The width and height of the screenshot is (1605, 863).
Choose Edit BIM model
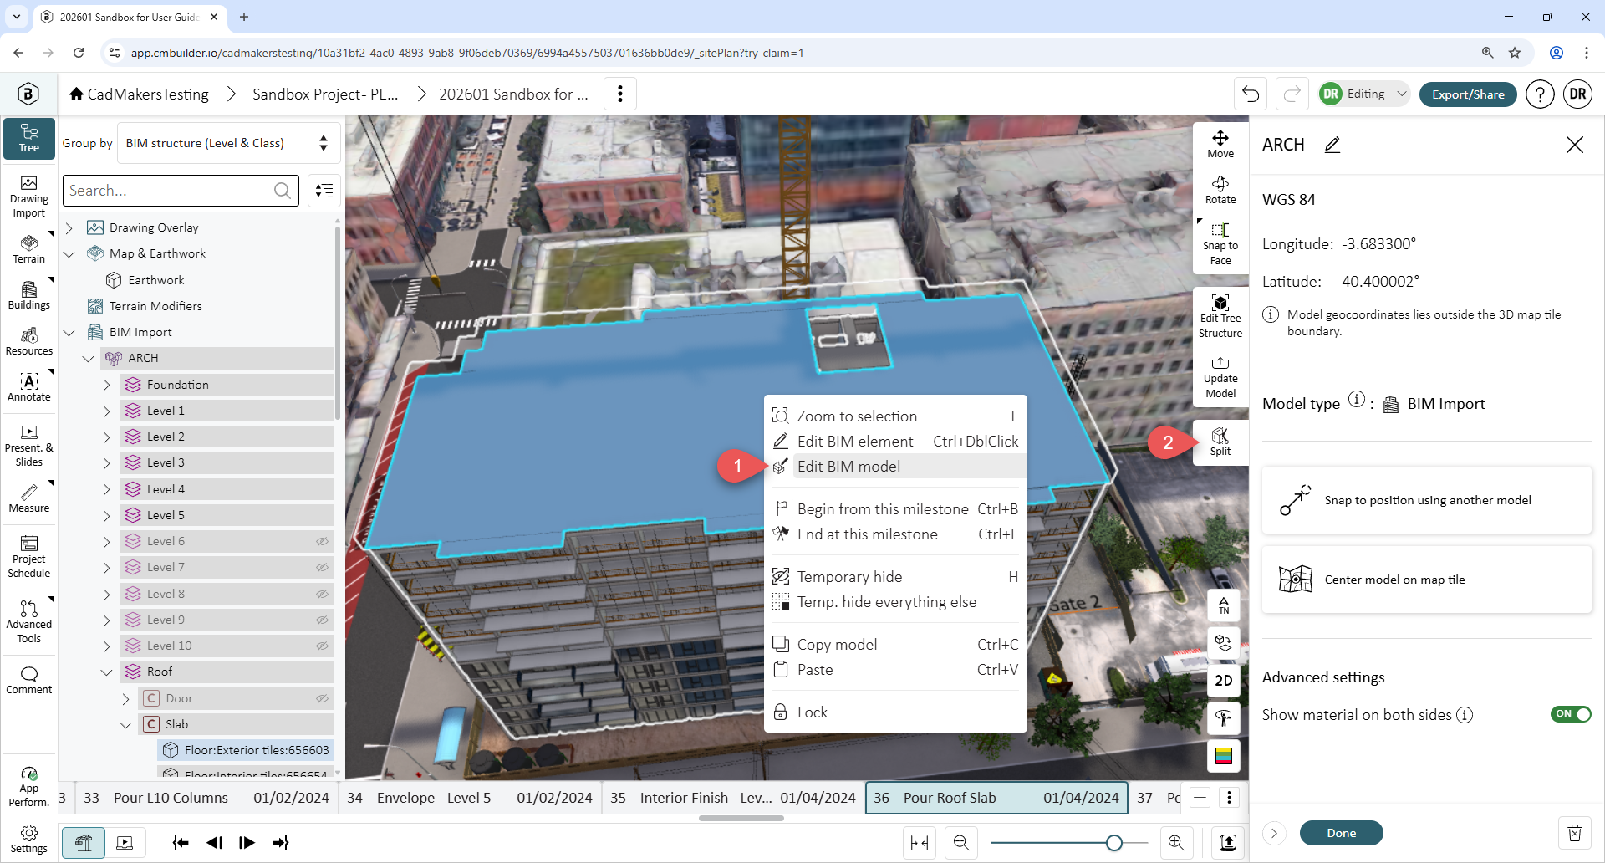point(895,466)
